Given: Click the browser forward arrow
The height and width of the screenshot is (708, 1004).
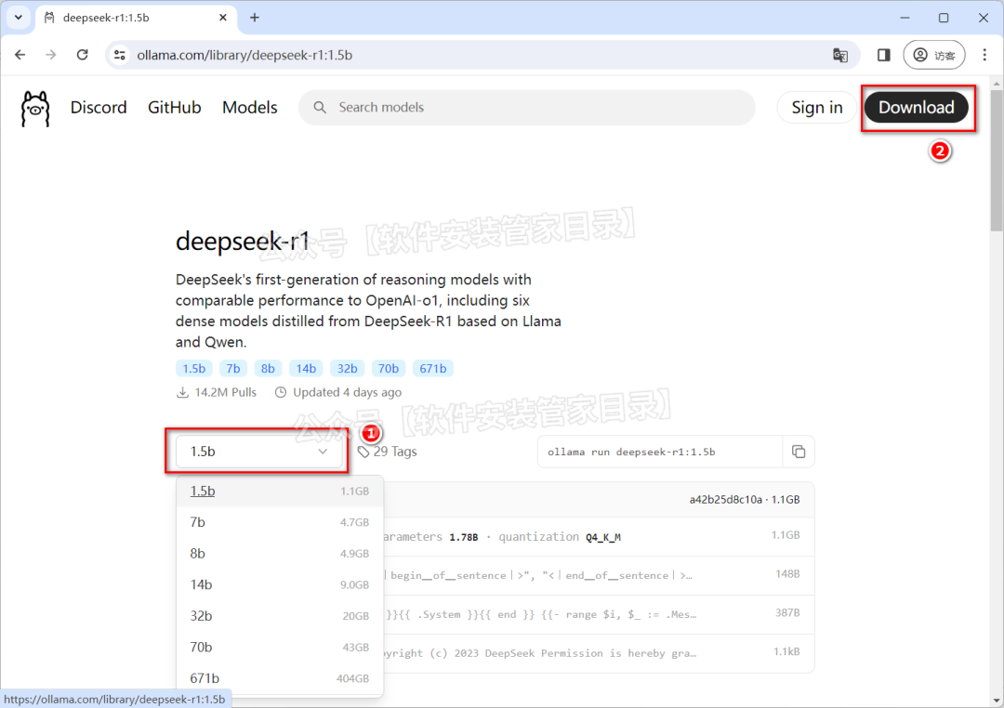Looking at the screenshot, I should pos(51,55).
